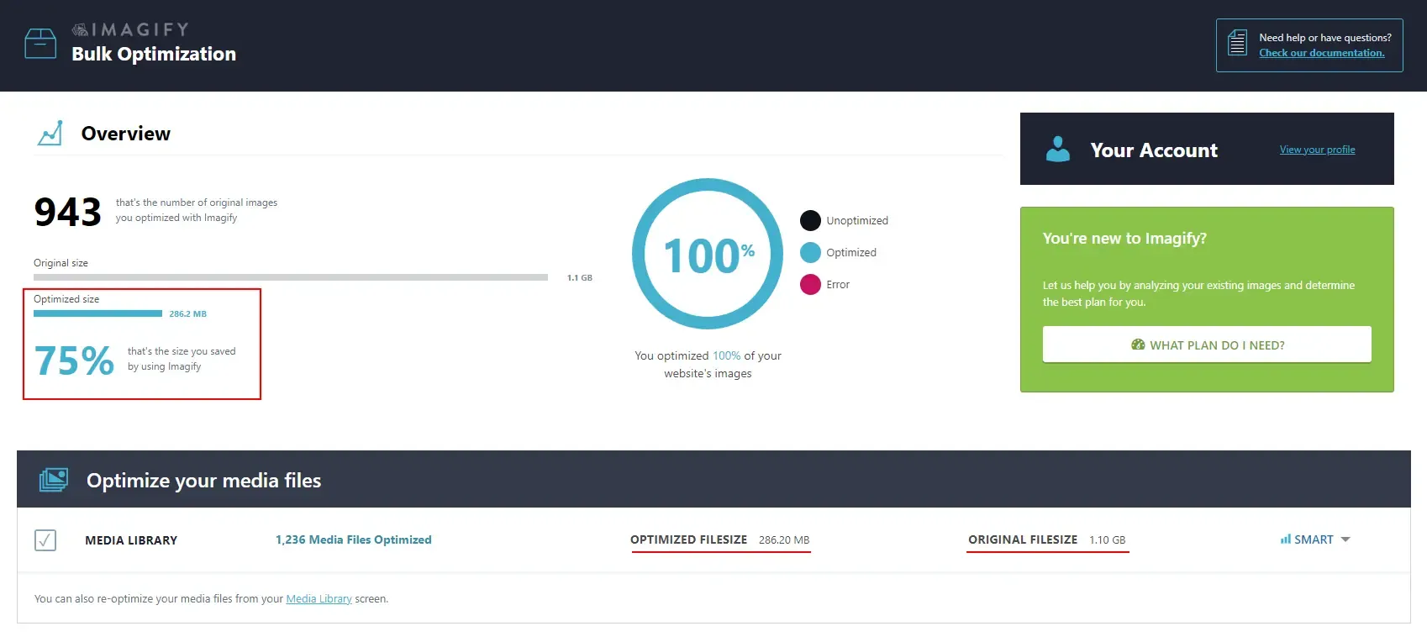Click the 1.1 GB original size label
The image size is (1427, 642).
click(580, 277)
